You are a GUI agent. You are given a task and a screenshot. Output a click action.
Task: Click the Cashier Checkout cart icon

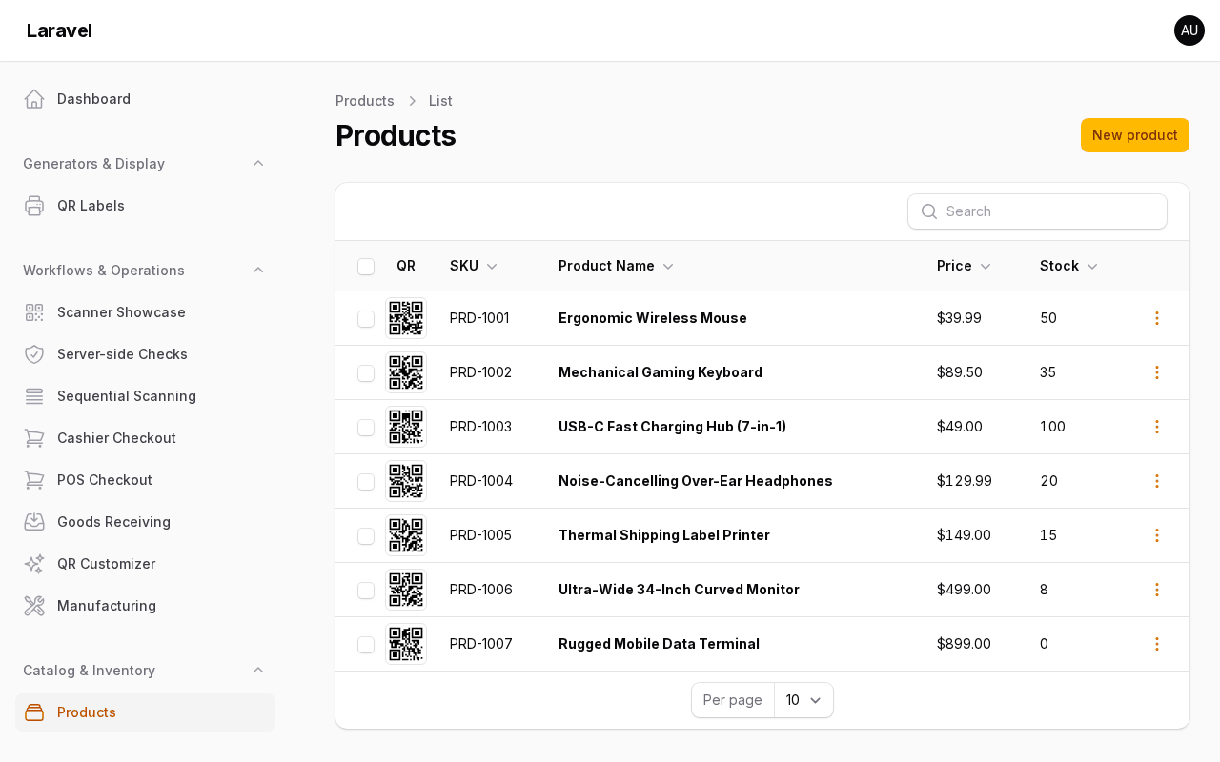[34, 438]
